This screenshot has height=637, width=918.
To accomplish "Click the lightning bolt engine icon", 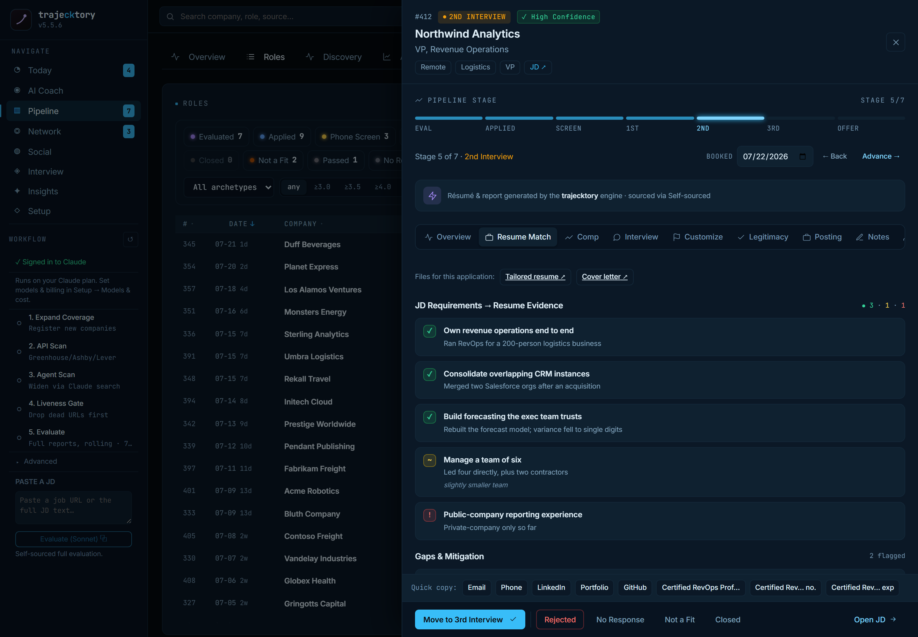I will [432, 196].
